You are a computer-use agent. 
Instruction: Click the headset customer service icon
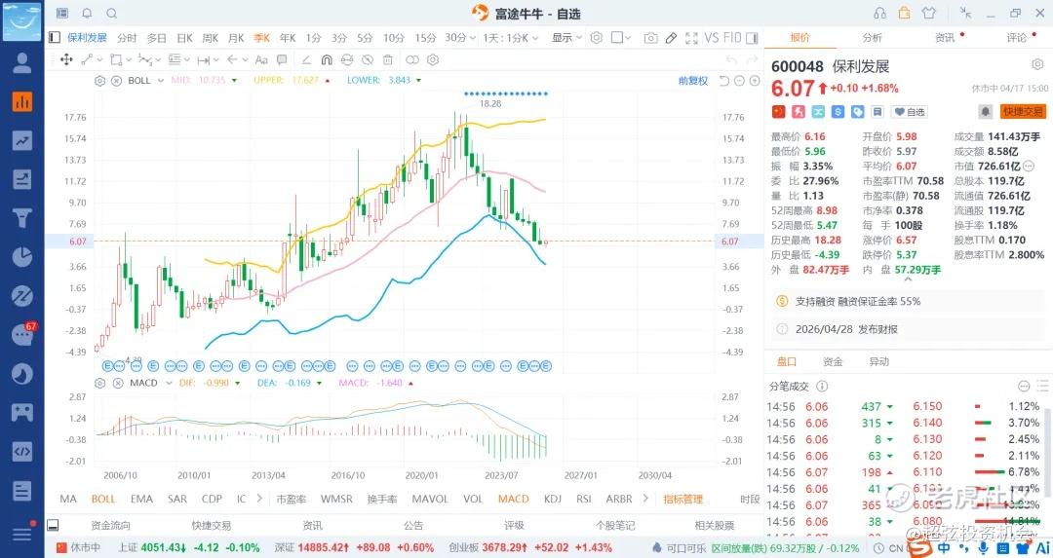tap(880, 13)
